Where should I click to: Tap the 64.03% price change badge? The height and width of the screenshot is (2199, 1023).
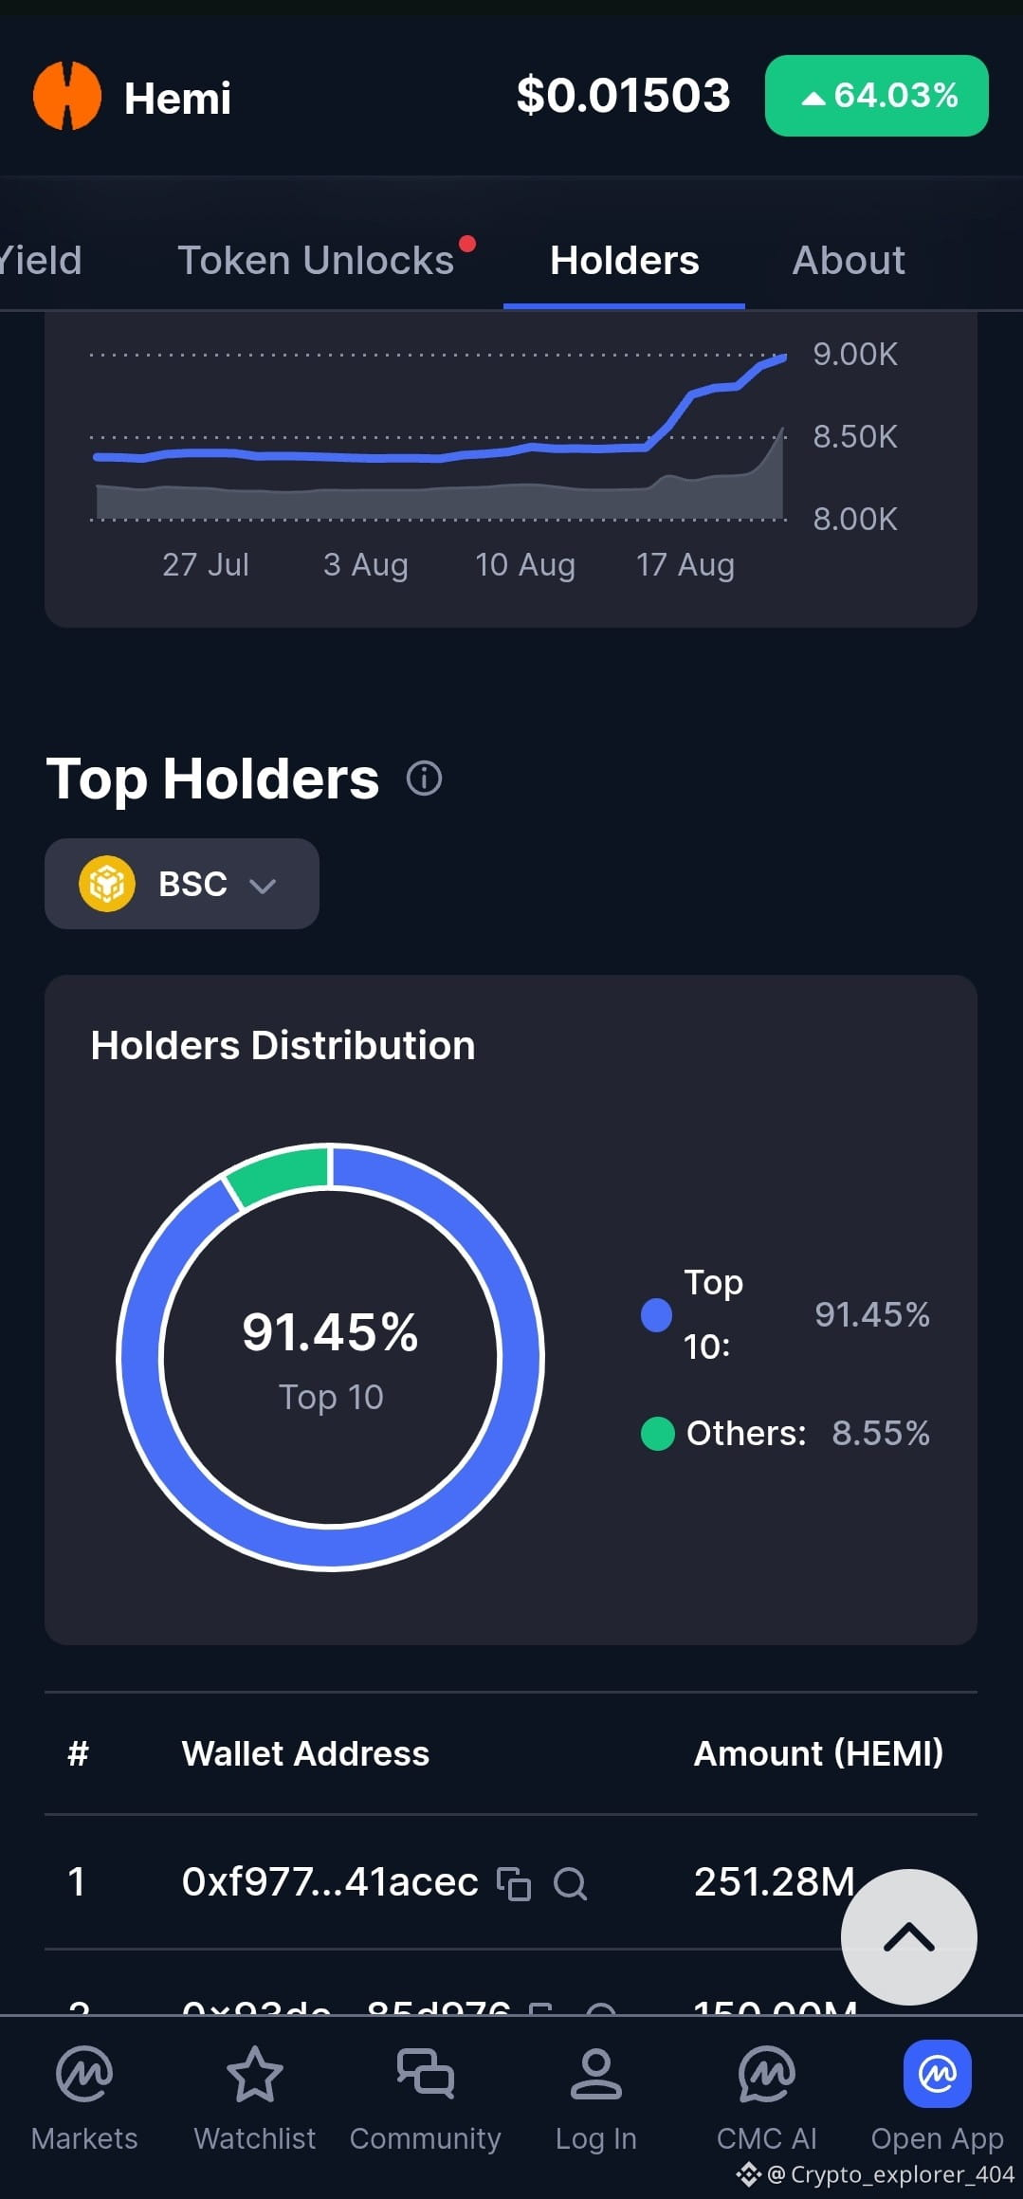point(877,96)
